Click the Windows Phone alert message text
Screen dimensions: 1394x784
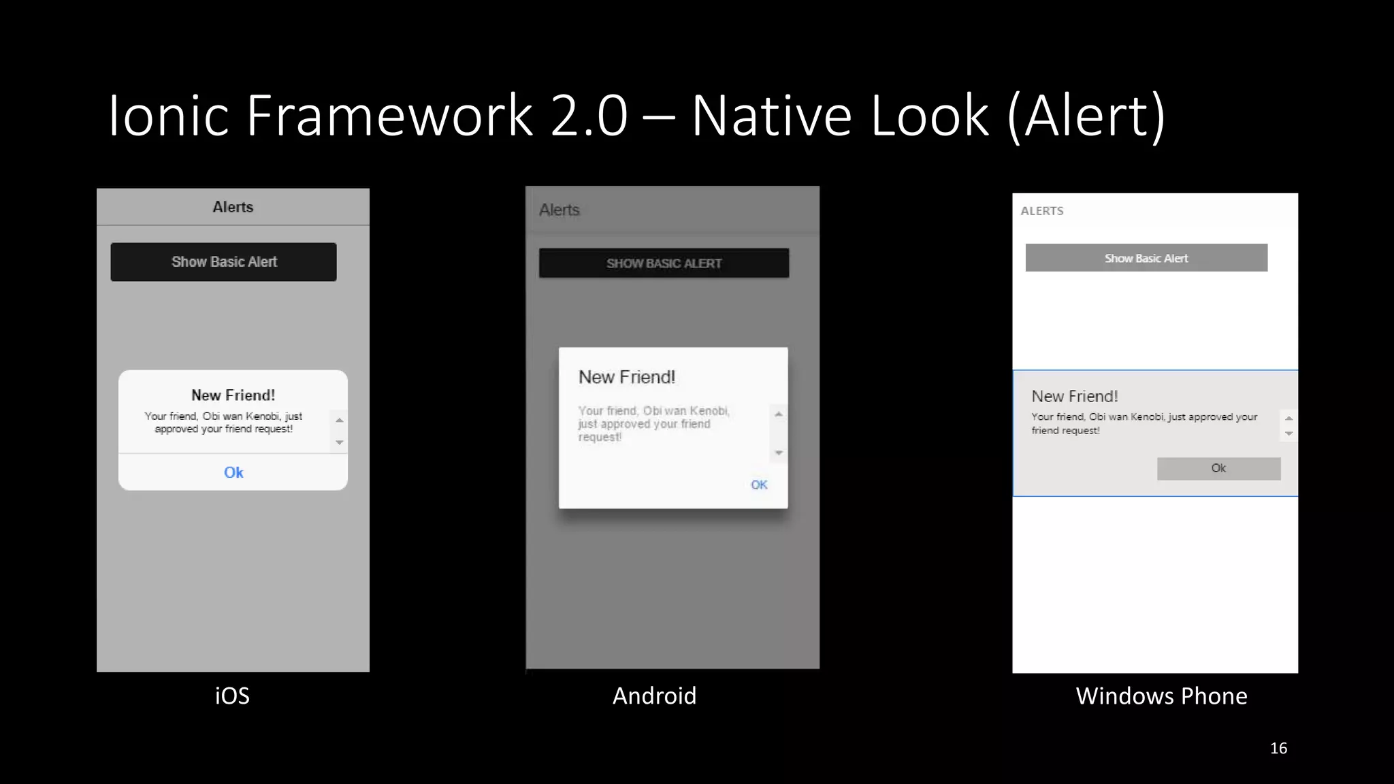point(1144,423)
